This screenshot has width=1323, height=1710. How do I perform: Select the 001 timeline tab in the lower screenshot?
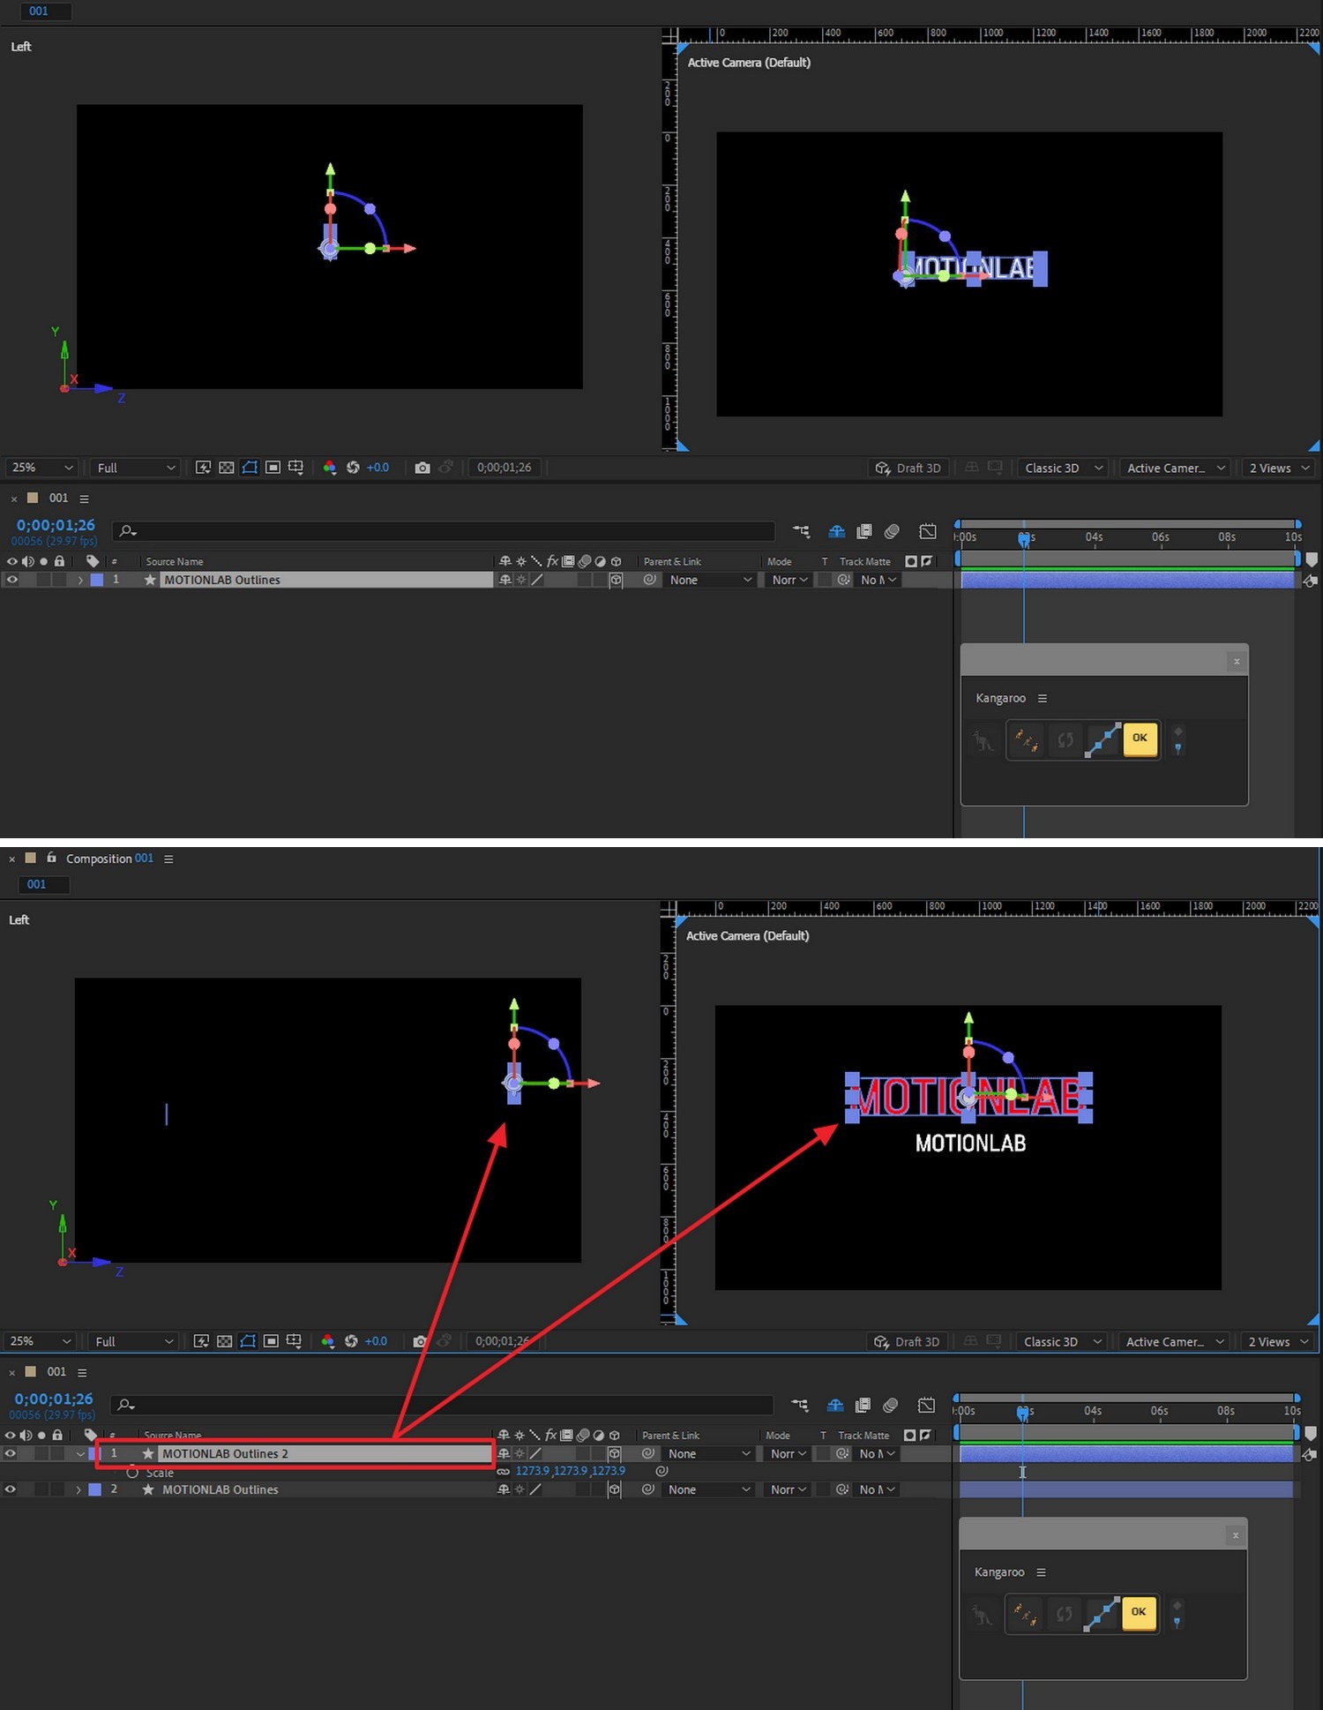(56, 1371)
